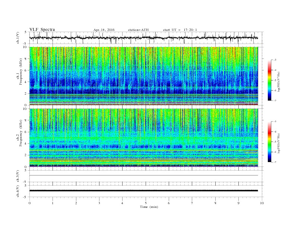Click tick label "3" on the time axis
This screenshot has width=295, height=228.
[x=99, y=203]
